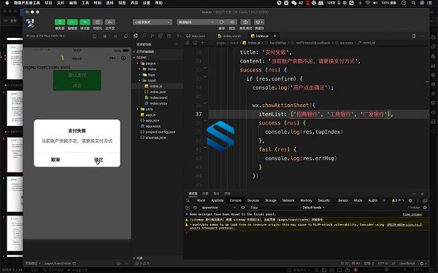Image resolution: width=438 pixels, height=273 pixels.
Task: Toggle the console live expression eye
Action: (243, 207)
